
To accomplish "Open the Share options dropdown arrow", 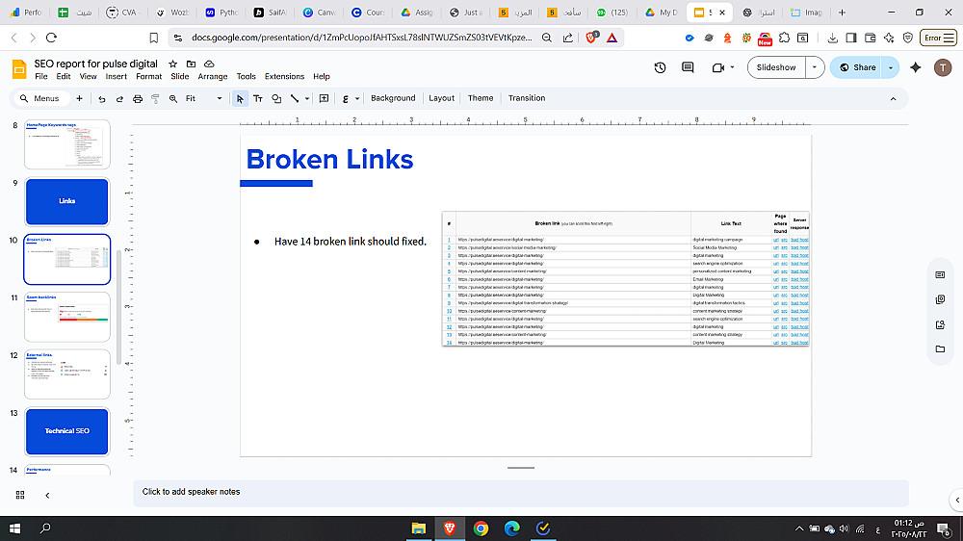I will click(891, 67).
